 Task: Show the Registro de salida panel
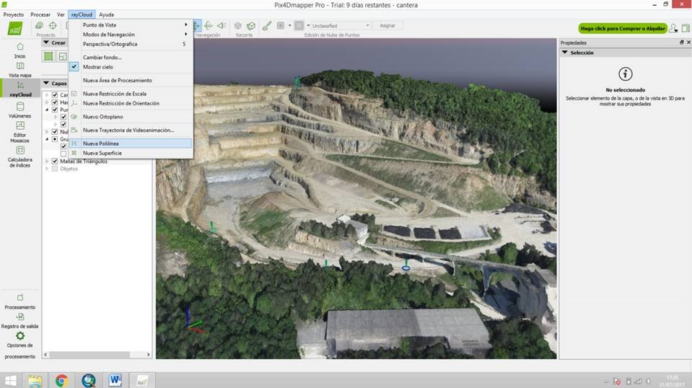(20, 320)
